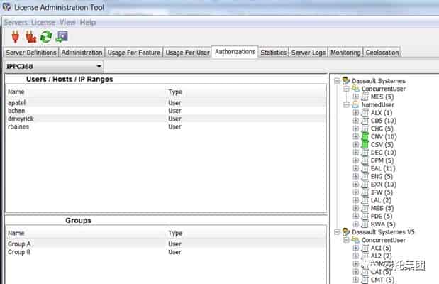The height and width of the screenshot is (284, 439).
Task: Select user bchan in the list
Action: click(166, 111)
